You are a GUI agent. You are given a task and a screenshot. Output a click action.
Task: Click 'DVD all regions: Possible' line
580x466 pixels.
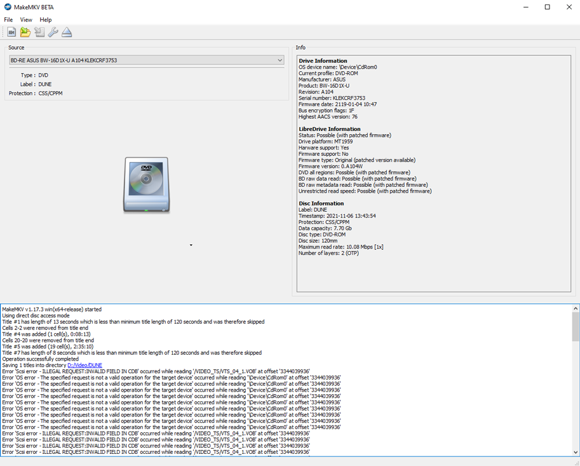(x=354, y=172)
